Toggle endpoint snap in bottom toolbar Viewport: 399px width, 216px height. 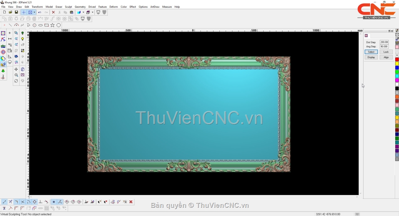point(4,202)
